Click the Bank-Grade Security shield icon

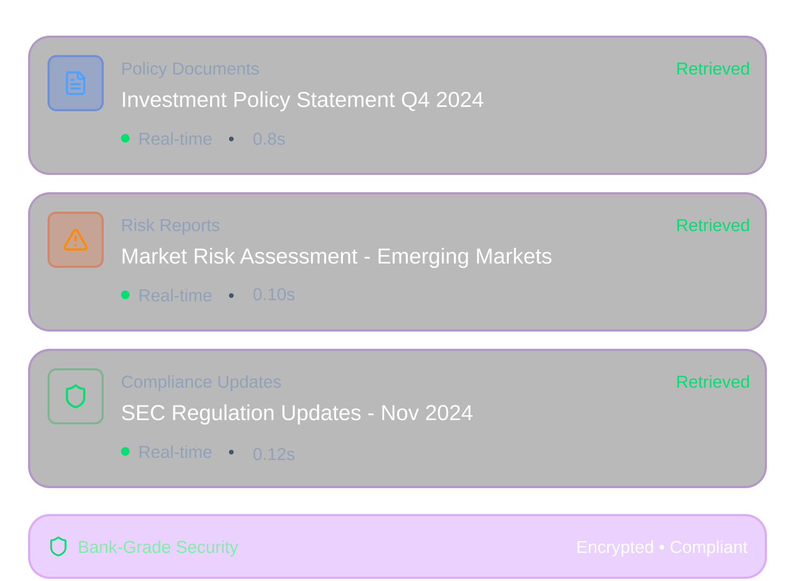pyautogui.click(x=58, y=546)
